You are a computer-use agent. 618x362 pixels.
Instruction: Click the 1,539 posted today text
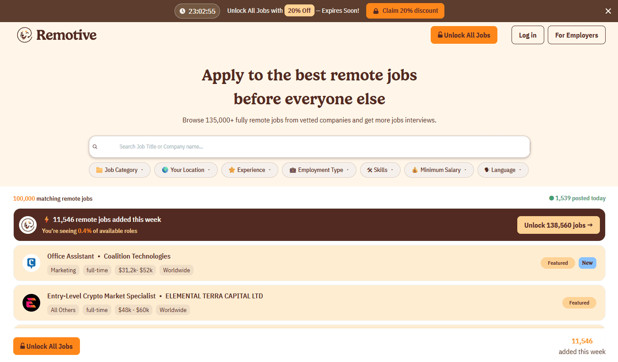point(580,198)
